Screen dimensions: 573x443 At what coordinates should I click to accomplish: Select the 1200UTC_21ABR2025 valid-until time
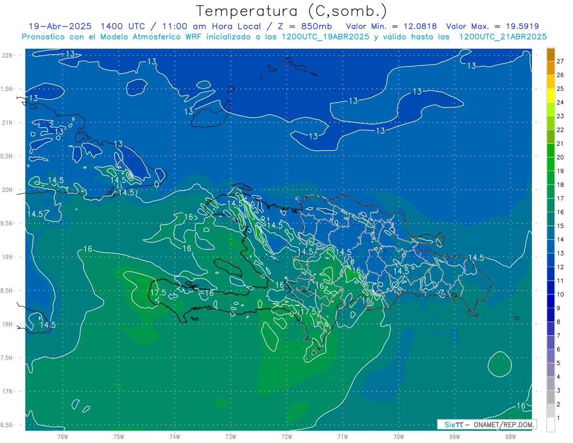(503, 37)
